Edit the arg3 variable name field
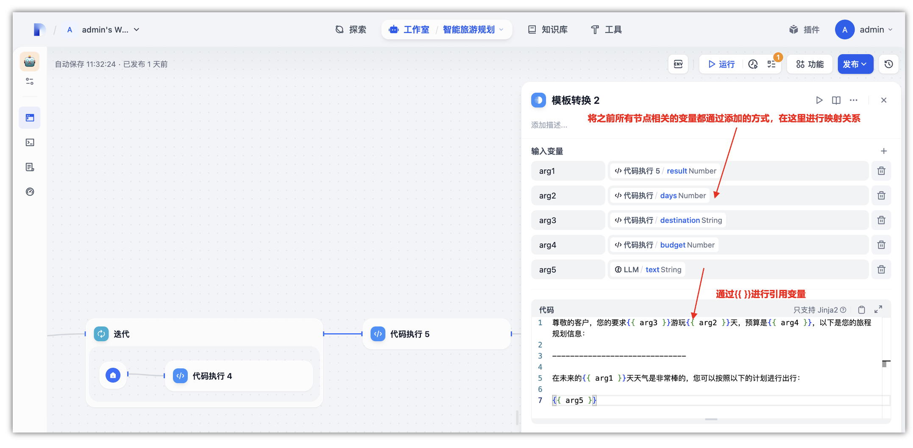This screenshot has width=913, height=448. [568, 220]
